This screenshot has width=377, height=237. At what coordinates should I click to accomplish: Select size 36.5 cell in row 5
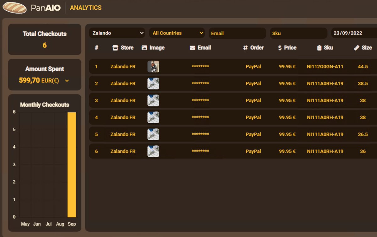point(363,134)
